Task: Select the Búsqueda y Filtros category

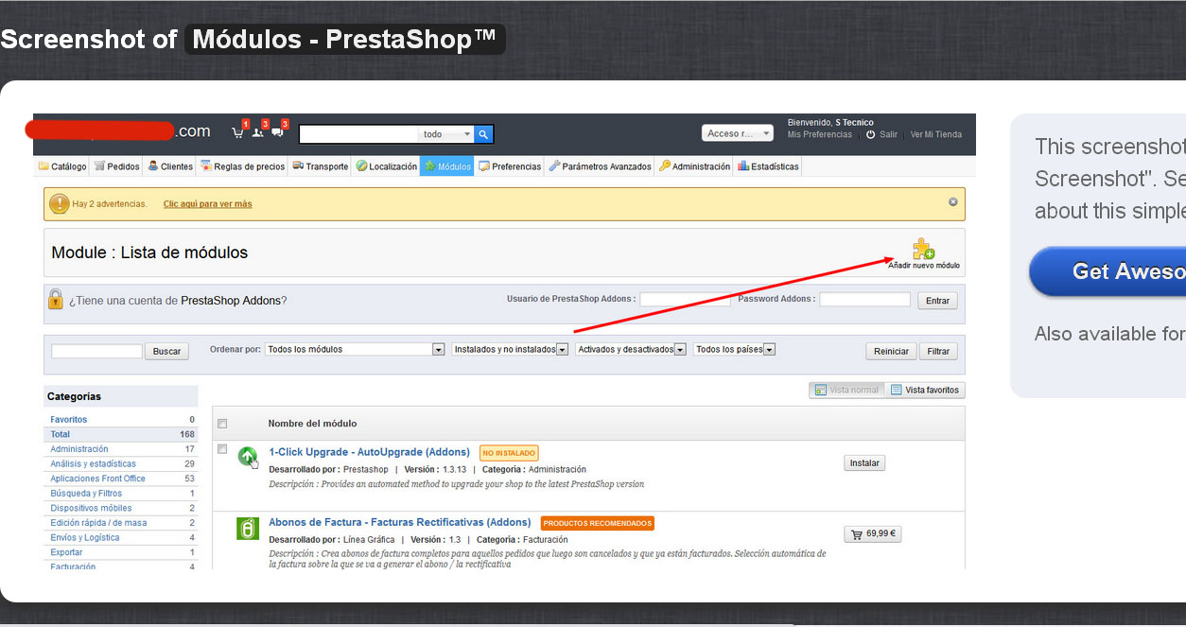Action: [121, 493]
